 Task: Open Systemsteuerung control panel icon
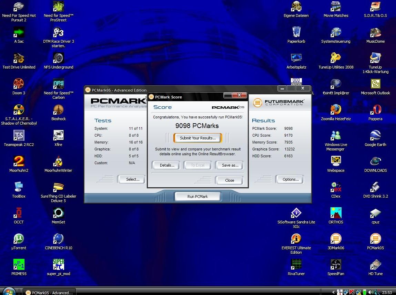tap(336, 32)
